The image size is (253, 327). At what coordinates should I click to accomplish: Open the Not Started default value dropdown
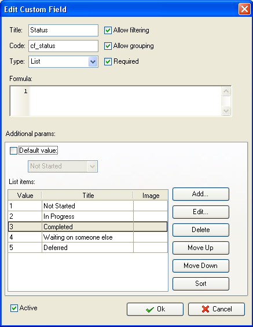click(x=93, y=167)
